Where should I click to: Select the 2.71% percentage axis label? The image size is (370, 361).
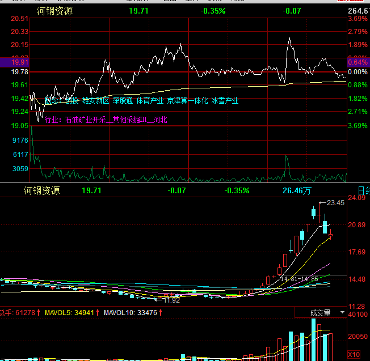tap(358, 112)
